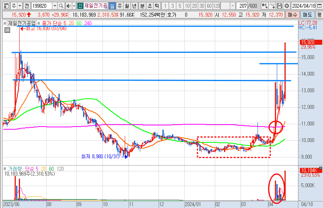Click the date field 2024/04/18
The image size is (323, 208).
coord(304,6)
